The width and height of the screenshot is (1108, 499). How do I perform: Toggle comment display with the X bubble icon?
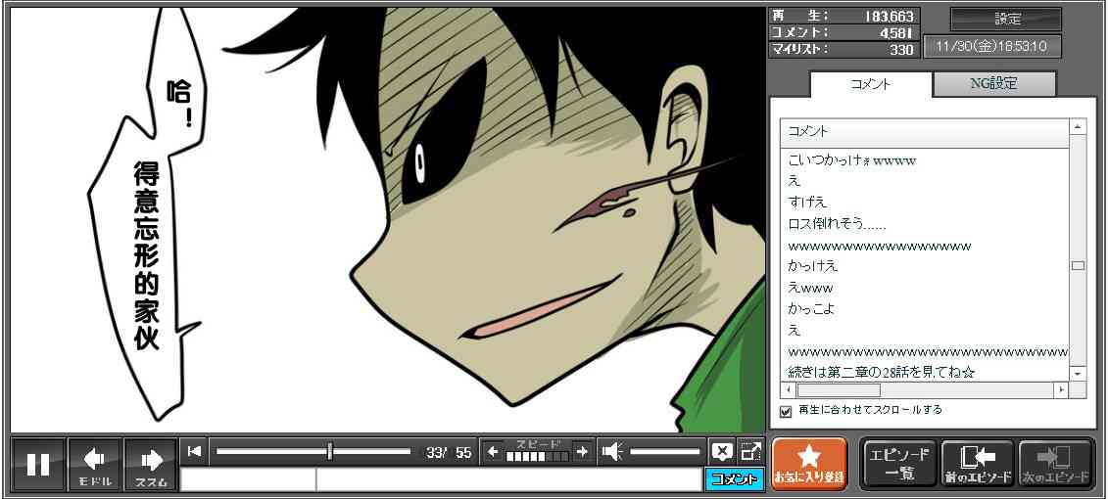click(722, 451)
